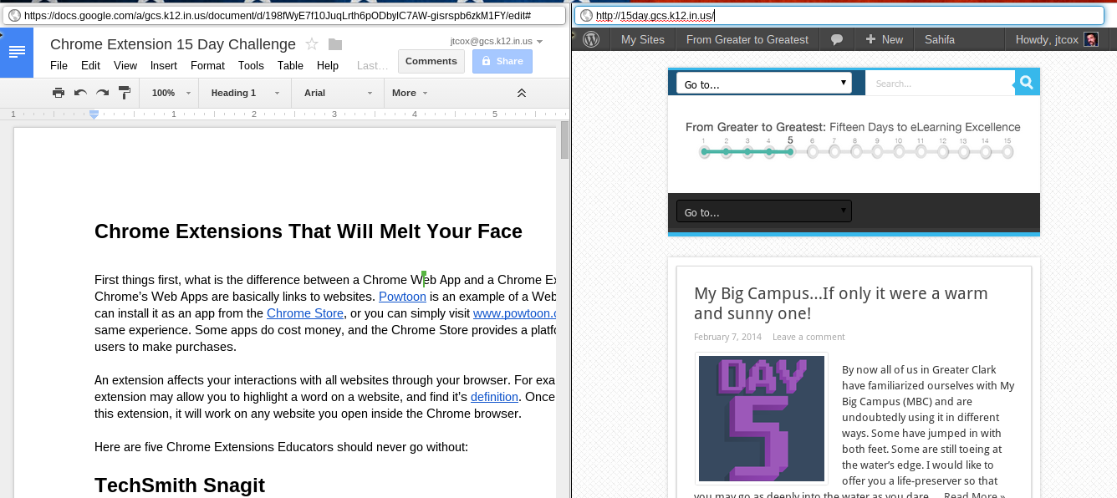Click the Google Docs URL address bar
The image size is (1117, 498).
tap(284, 15)
